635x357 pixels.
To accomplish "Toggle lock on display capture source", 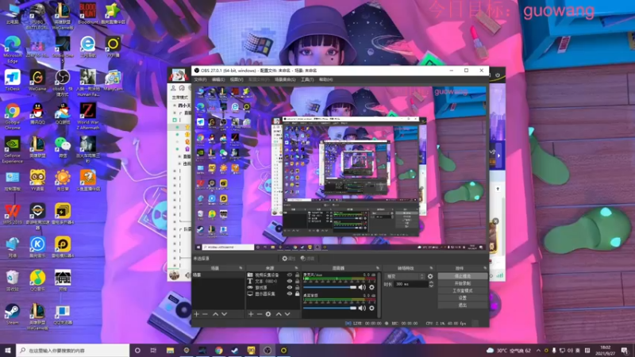I will (297, 294).
